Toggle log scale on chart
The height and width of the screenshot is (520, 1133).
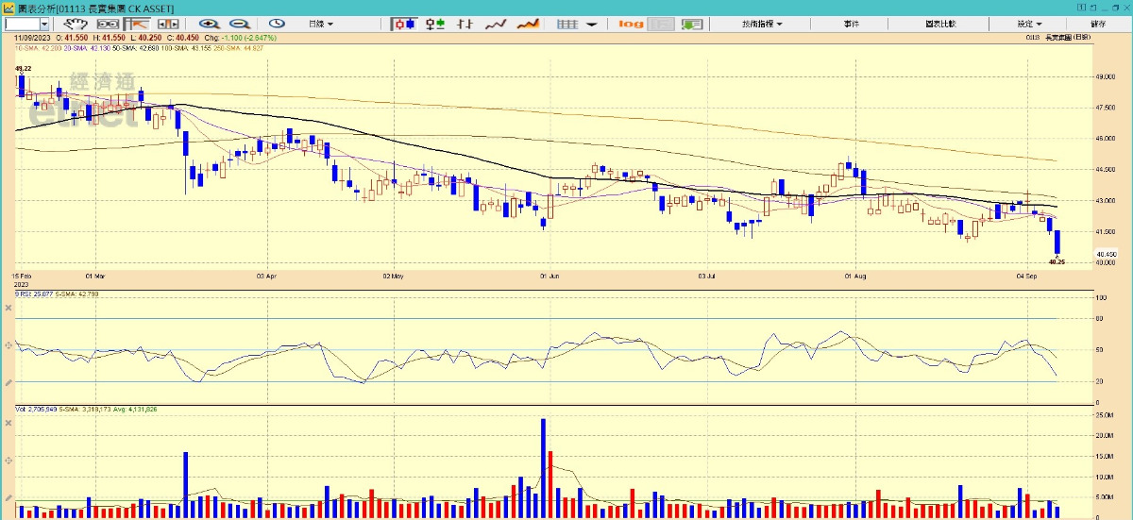coord(631,24)
